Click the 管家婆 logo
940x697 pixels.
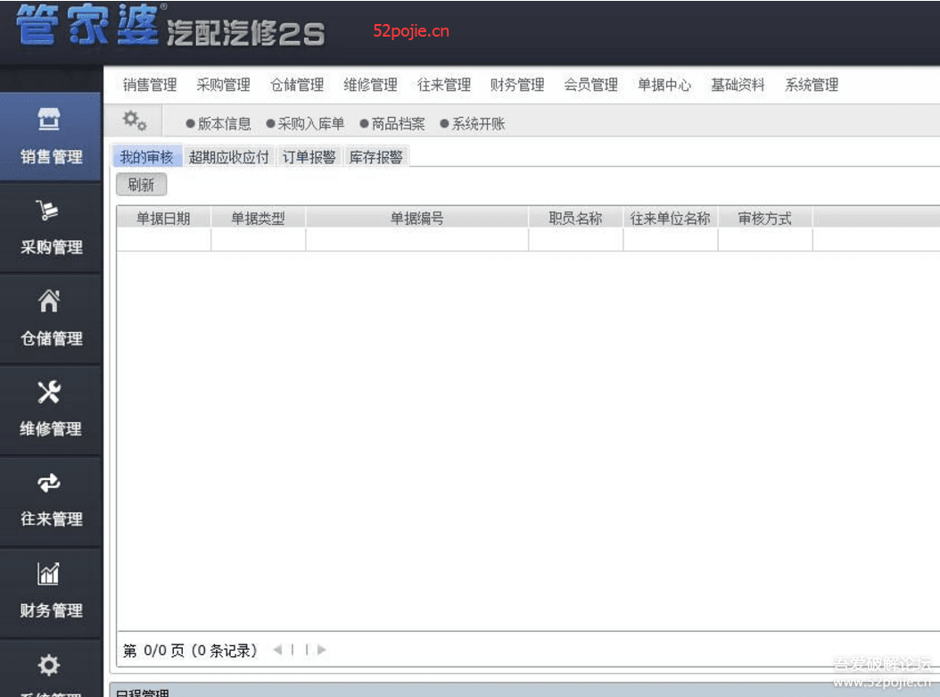click(x=88, y=25)
